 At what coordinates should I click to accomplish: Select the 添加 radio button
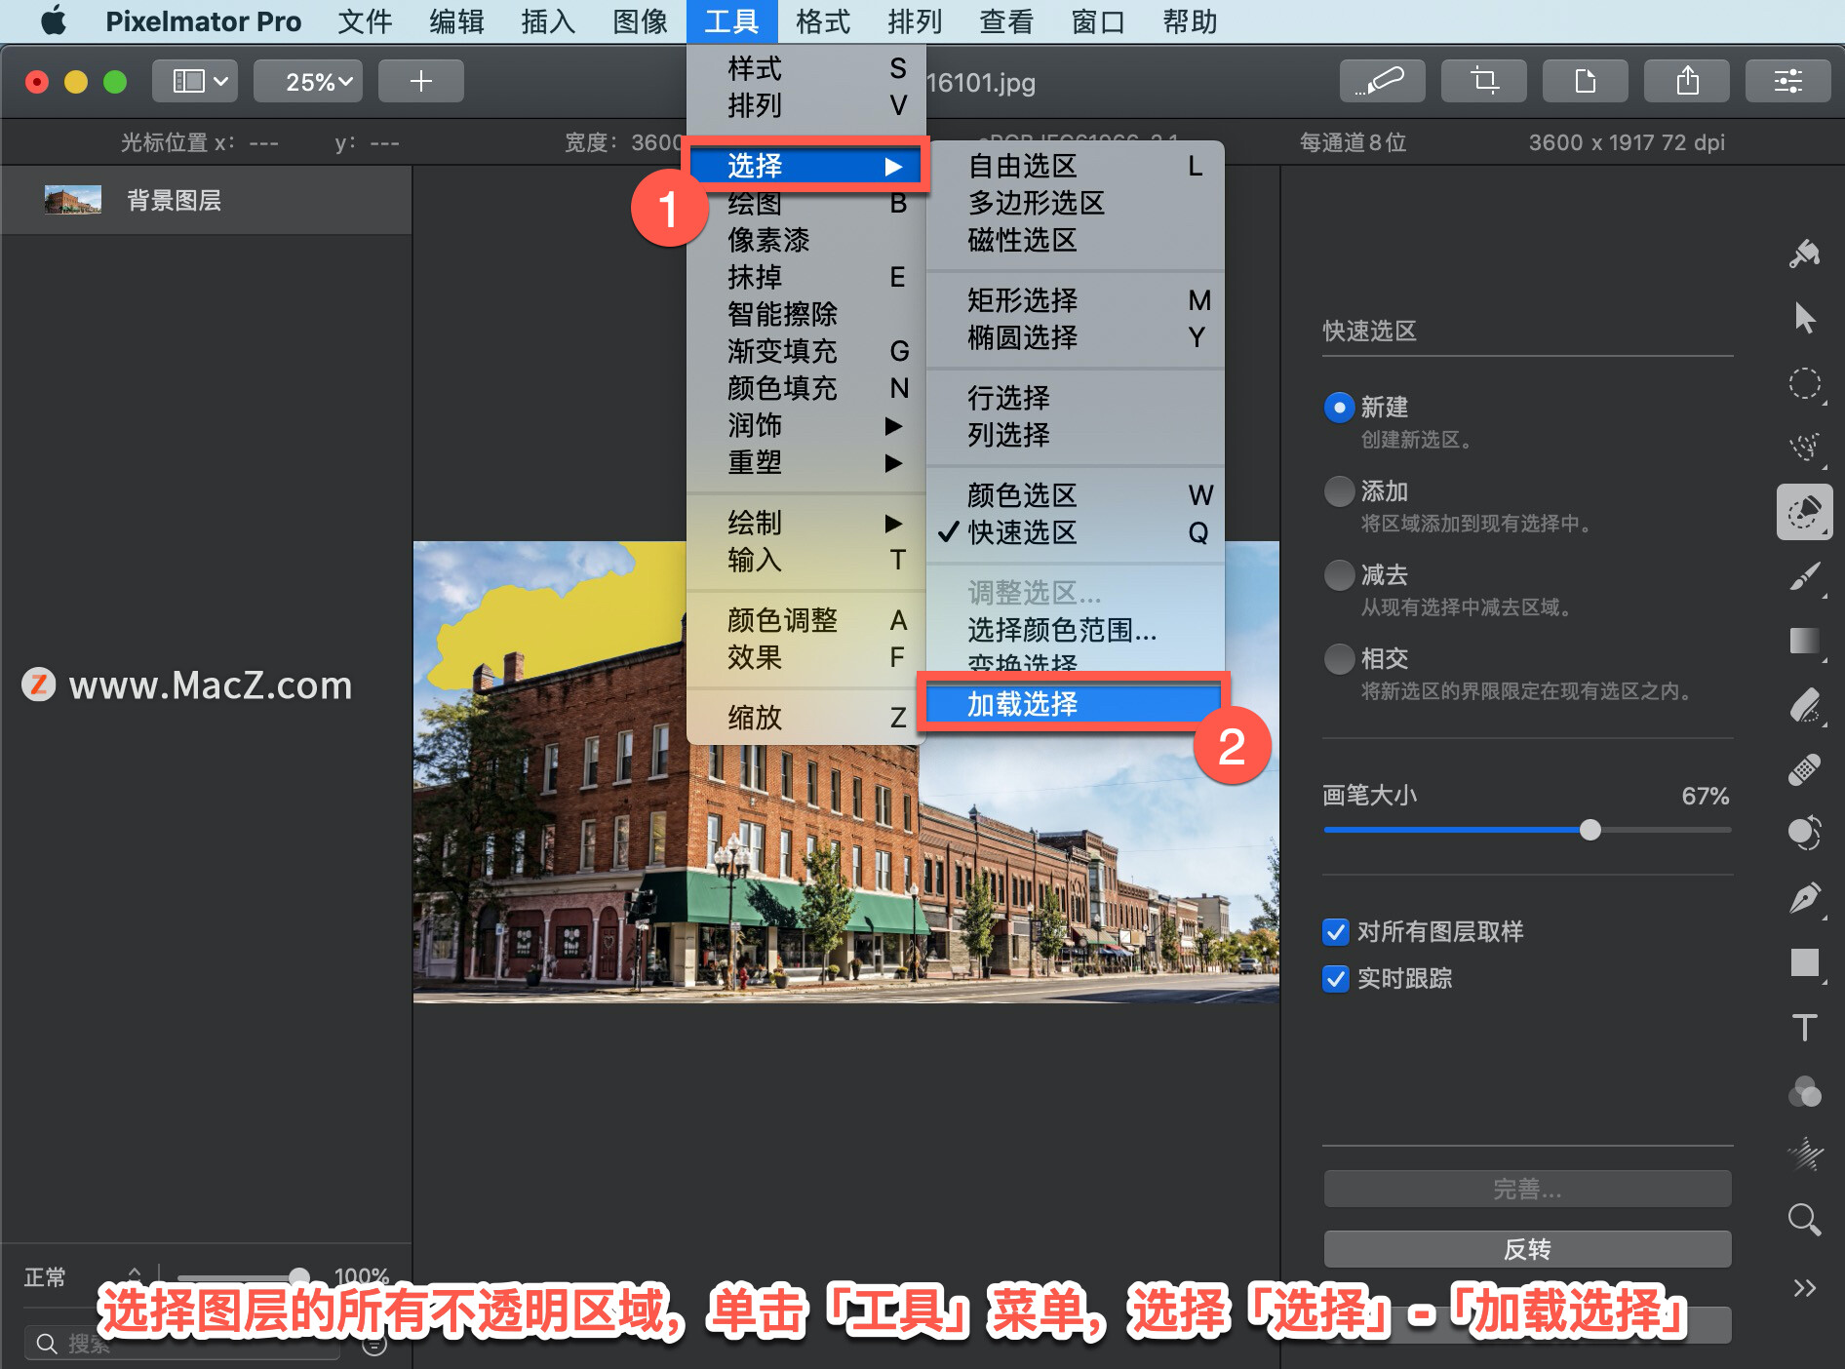[1339, 491]
